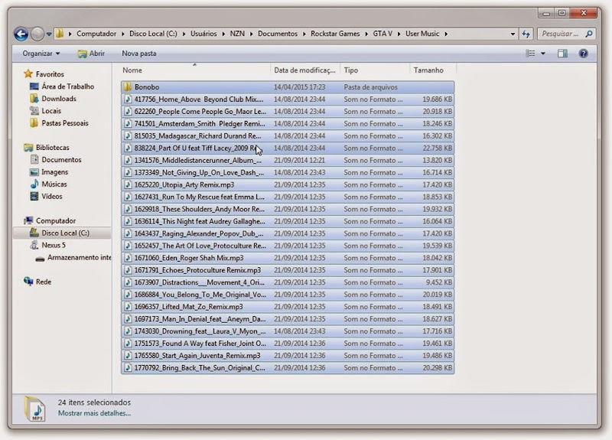
Task: Click the Músicas note icon
Action: pyautogui.click(x=34, y=184)
